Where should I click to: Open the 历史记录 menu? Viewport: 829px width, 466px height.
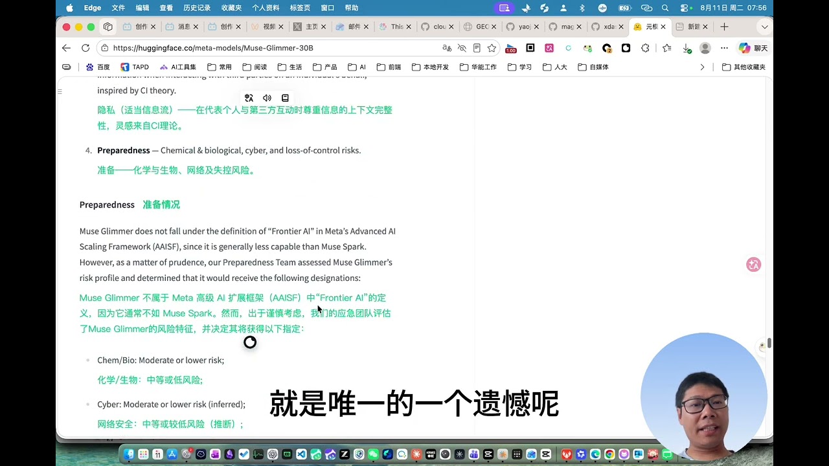point(197,8)
